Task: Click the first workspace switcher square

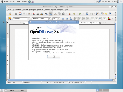Action: [x=98, y=90]
